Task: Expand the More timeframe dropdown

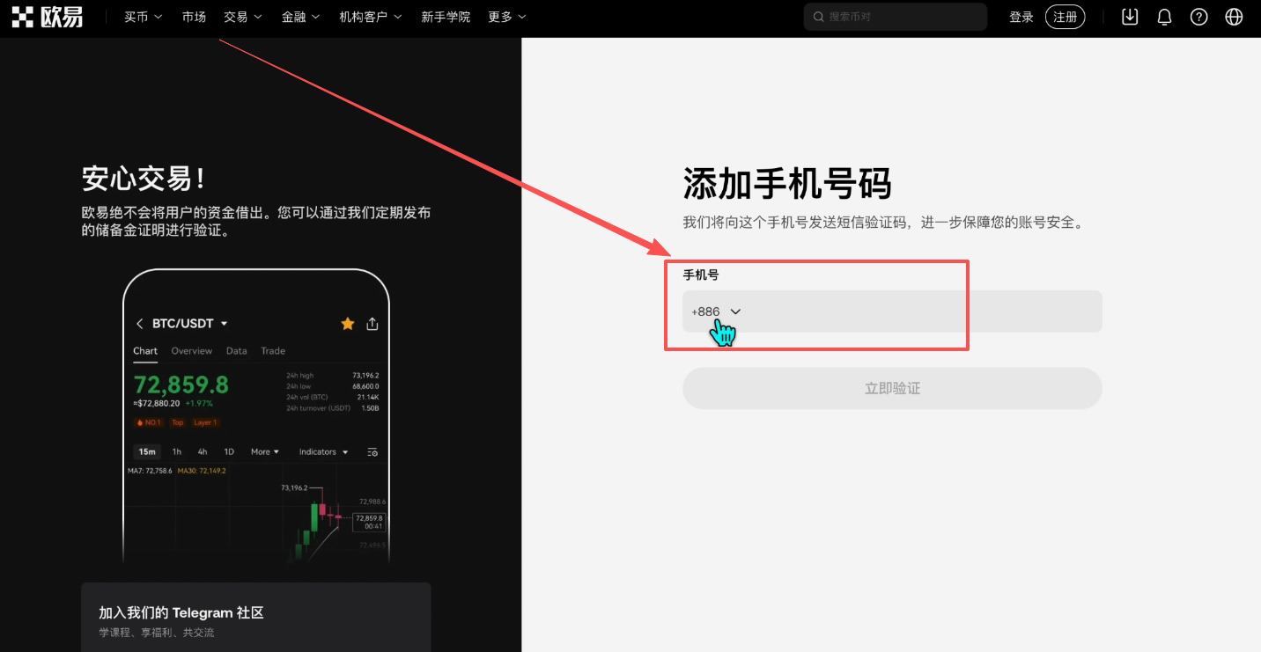Action: (263, 451)
